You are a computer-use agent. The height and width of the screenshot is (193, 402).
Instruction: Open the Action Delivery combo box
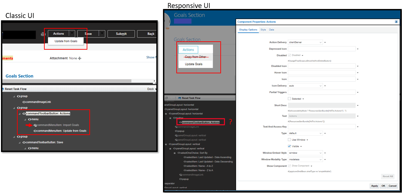coord(306,42)
